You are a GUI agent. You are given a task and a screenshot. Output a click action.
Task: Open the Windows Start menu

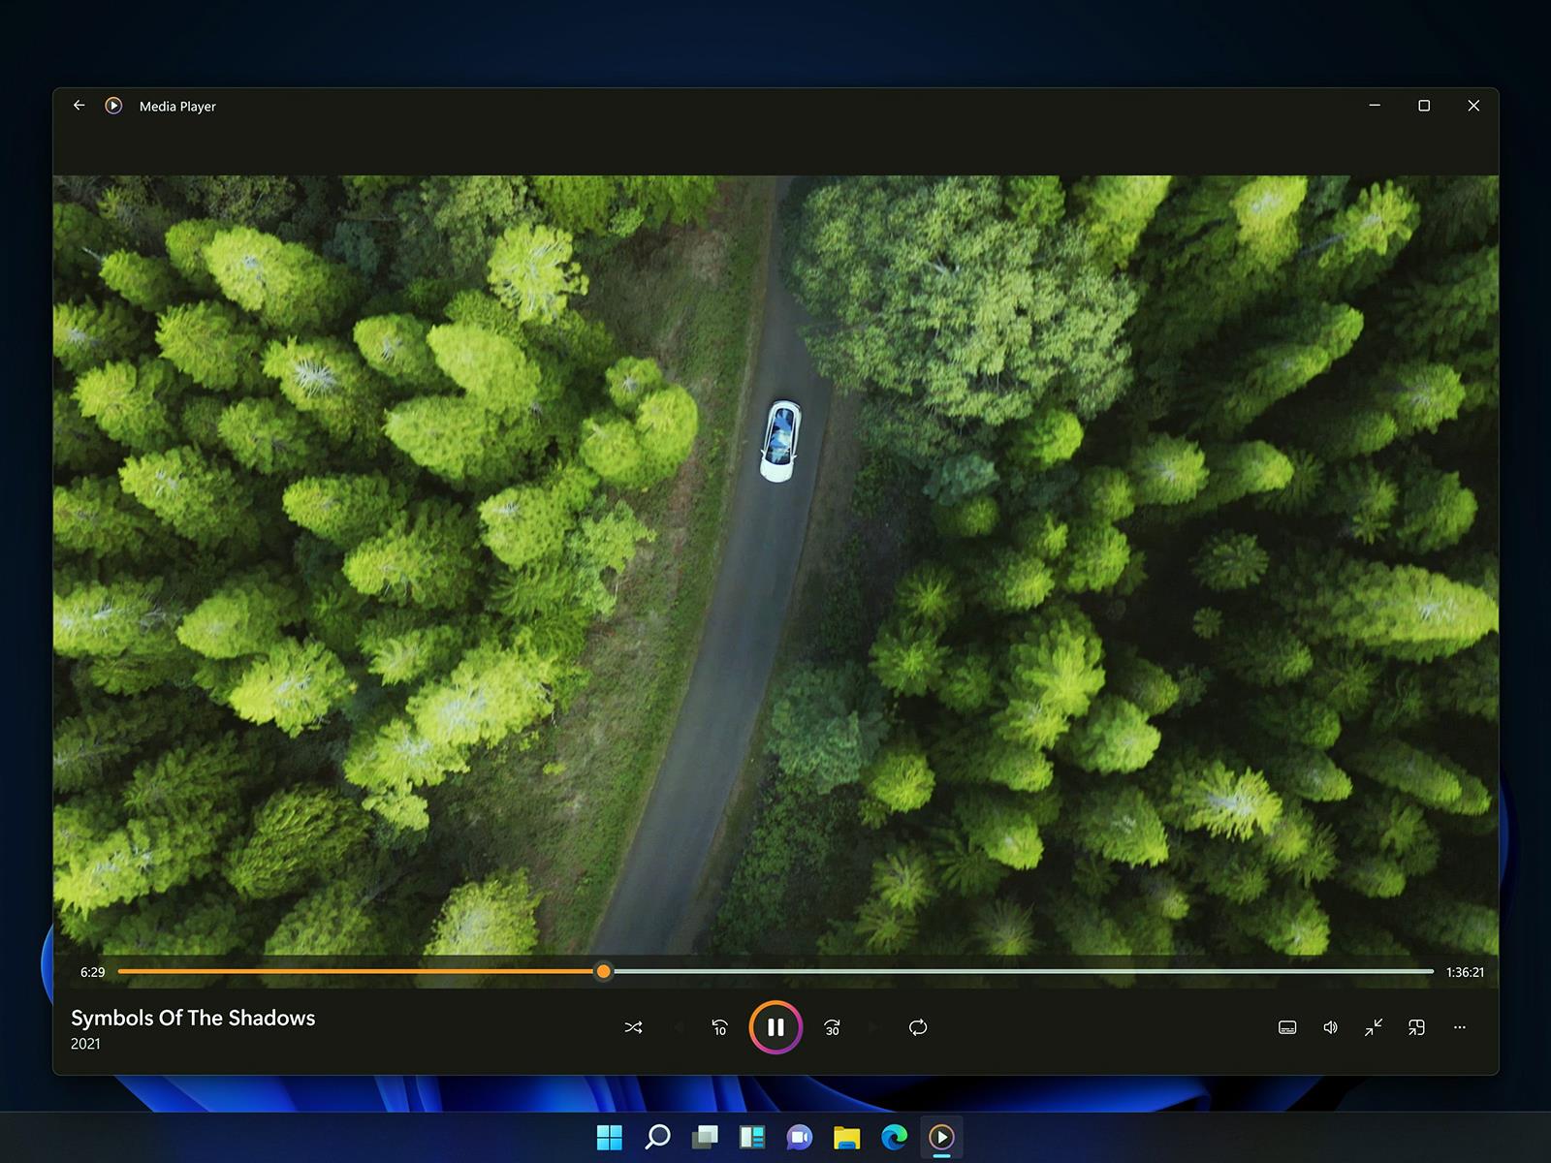coord(610,1138)
